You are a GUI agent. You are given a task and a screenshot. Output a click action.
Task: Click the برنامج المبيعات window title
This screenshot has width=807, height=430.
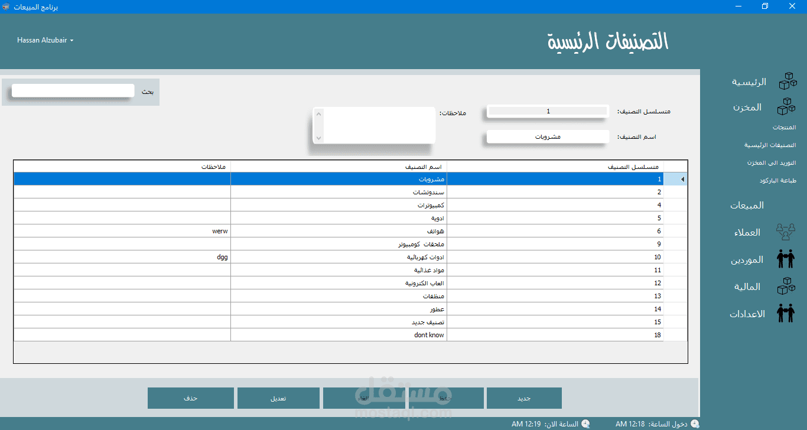pyautogui.click(x=35, y=6)
